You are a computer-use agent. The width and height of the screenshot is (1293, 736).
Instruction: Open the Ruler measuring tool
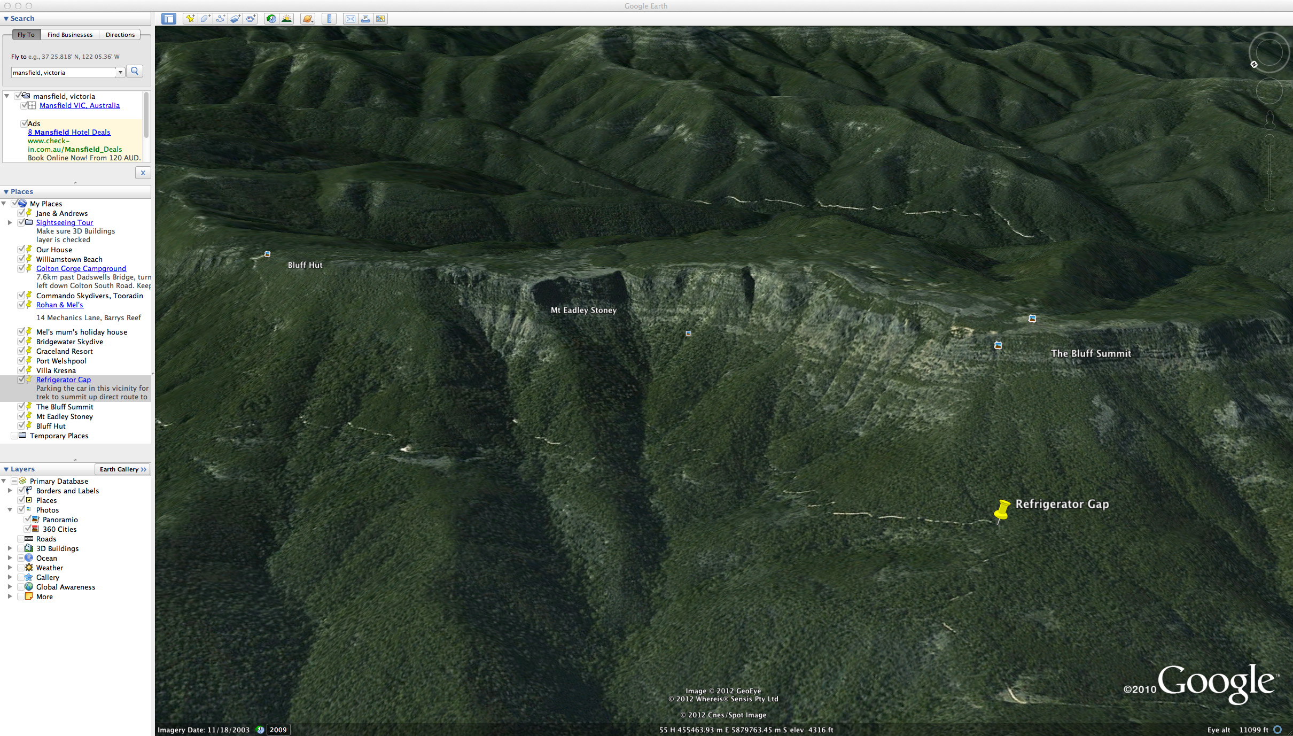329,19
